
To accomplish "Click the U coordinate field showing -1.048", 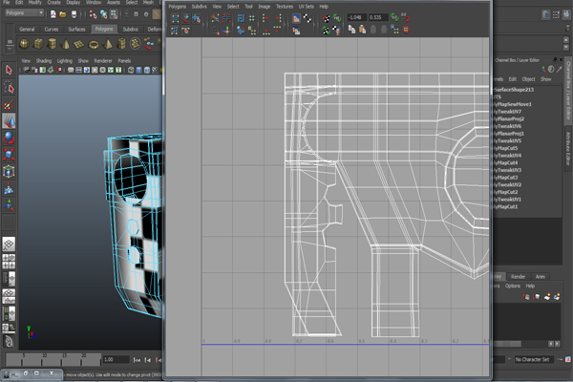I will coord(356,17).
